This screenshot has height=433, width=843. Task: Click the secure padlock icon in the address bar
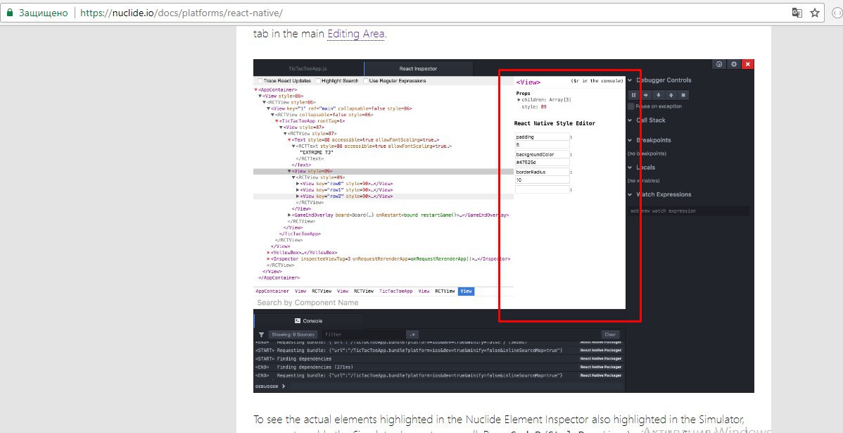point(9,13)
